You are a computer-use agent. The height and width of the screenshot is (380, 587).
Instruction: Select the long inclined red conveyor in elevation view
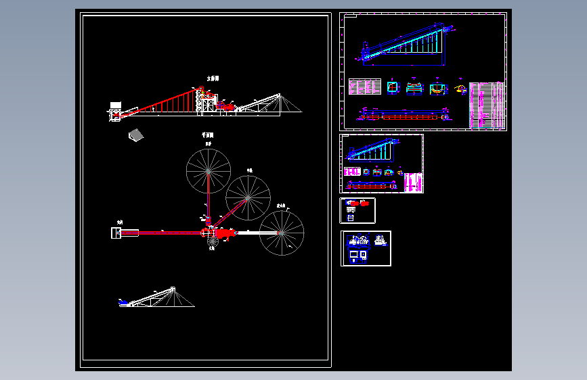click(160, 101)
